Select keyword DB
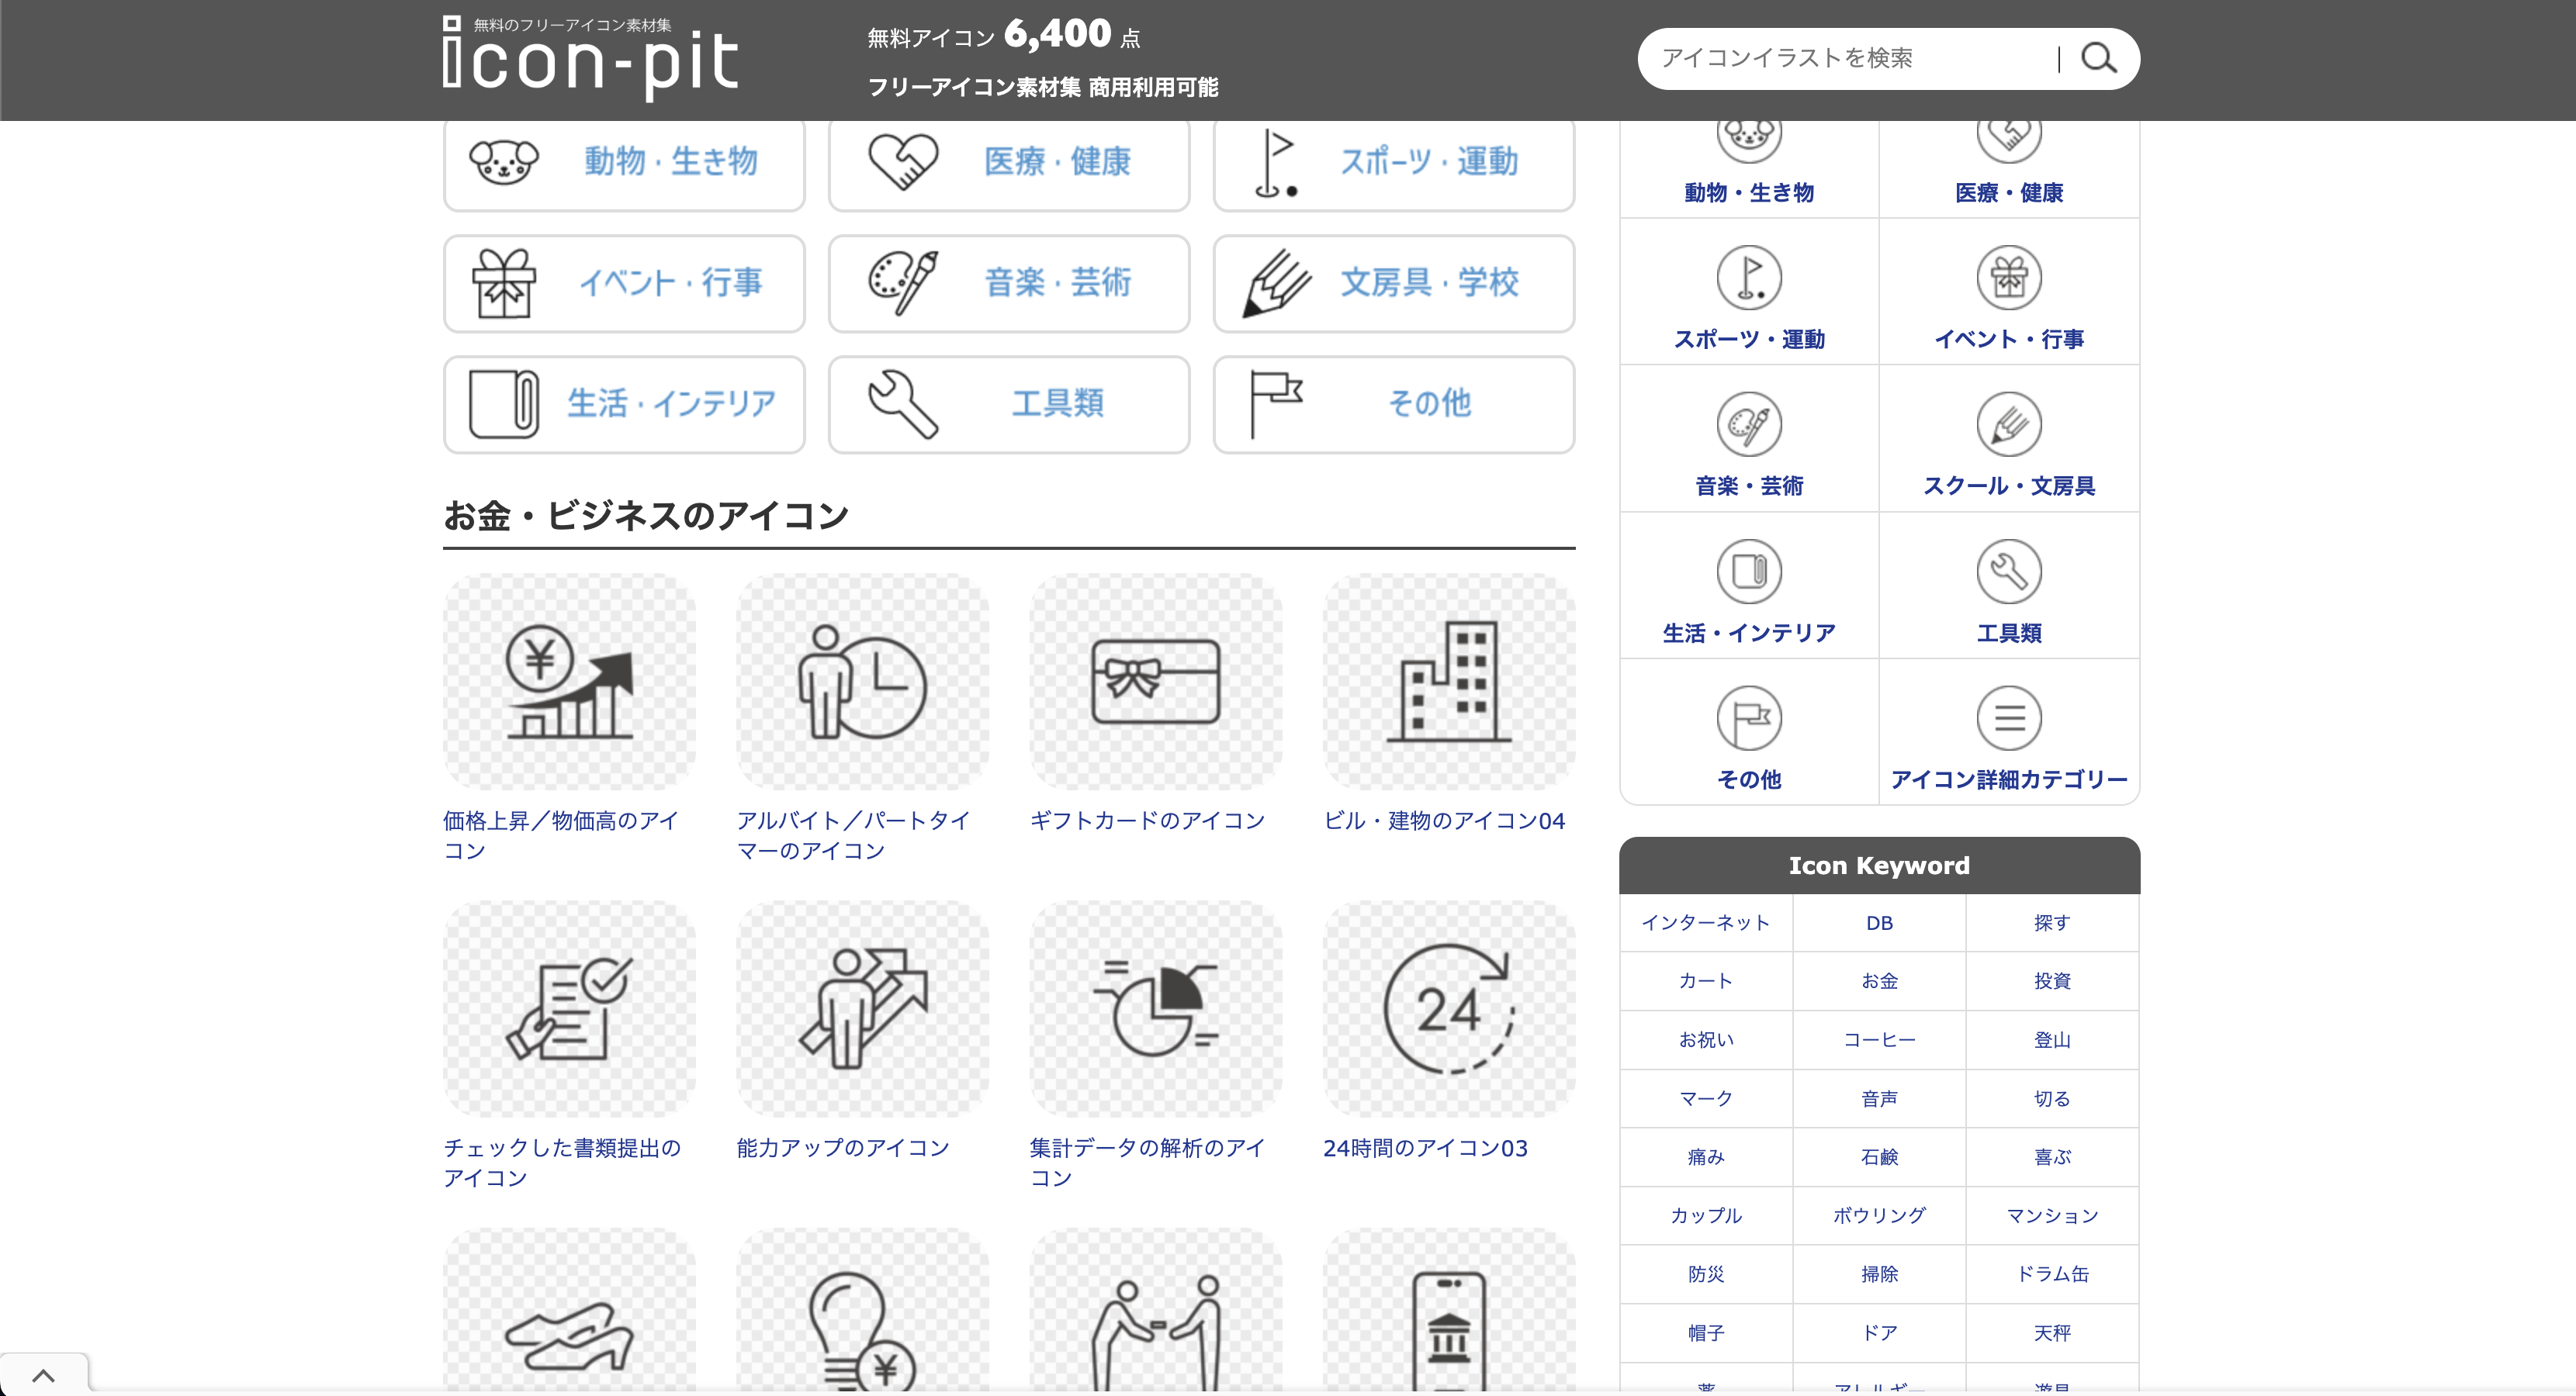The height and width of the screenshot is (1396, 2576). [x=1879, y=922]
